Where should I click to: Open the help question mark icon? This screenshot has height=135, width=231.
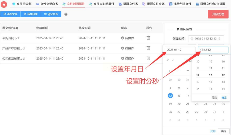[x=66, y=14]
